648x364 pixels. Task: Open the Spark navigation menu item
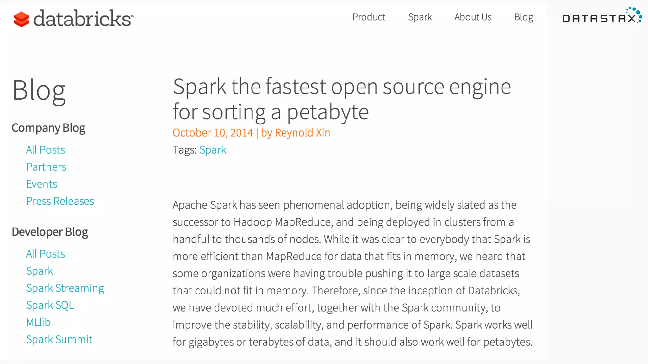tap(420, 17)
